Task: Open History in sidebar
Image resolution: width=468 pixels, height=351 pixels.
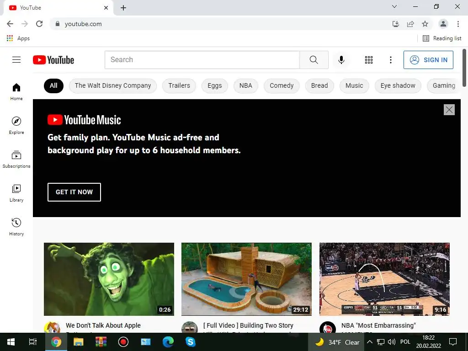Action: click(x=16, y=227)
